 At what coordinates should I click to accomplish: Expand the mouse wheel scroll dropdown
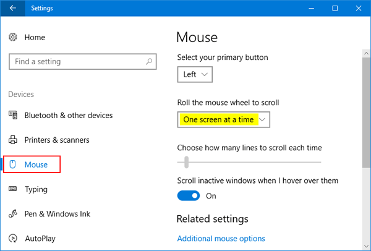[224, 120]
